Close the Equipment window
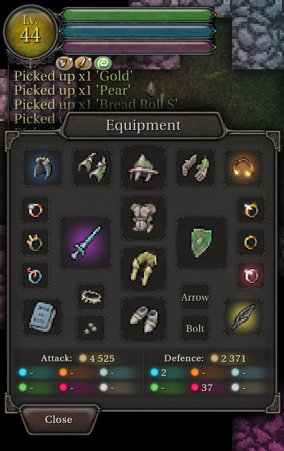The height and width of the screenshot is (451, 284). (x=59, y=419)
